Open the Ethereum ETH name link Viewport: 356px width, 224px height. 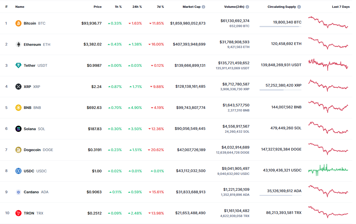(37, 44)
